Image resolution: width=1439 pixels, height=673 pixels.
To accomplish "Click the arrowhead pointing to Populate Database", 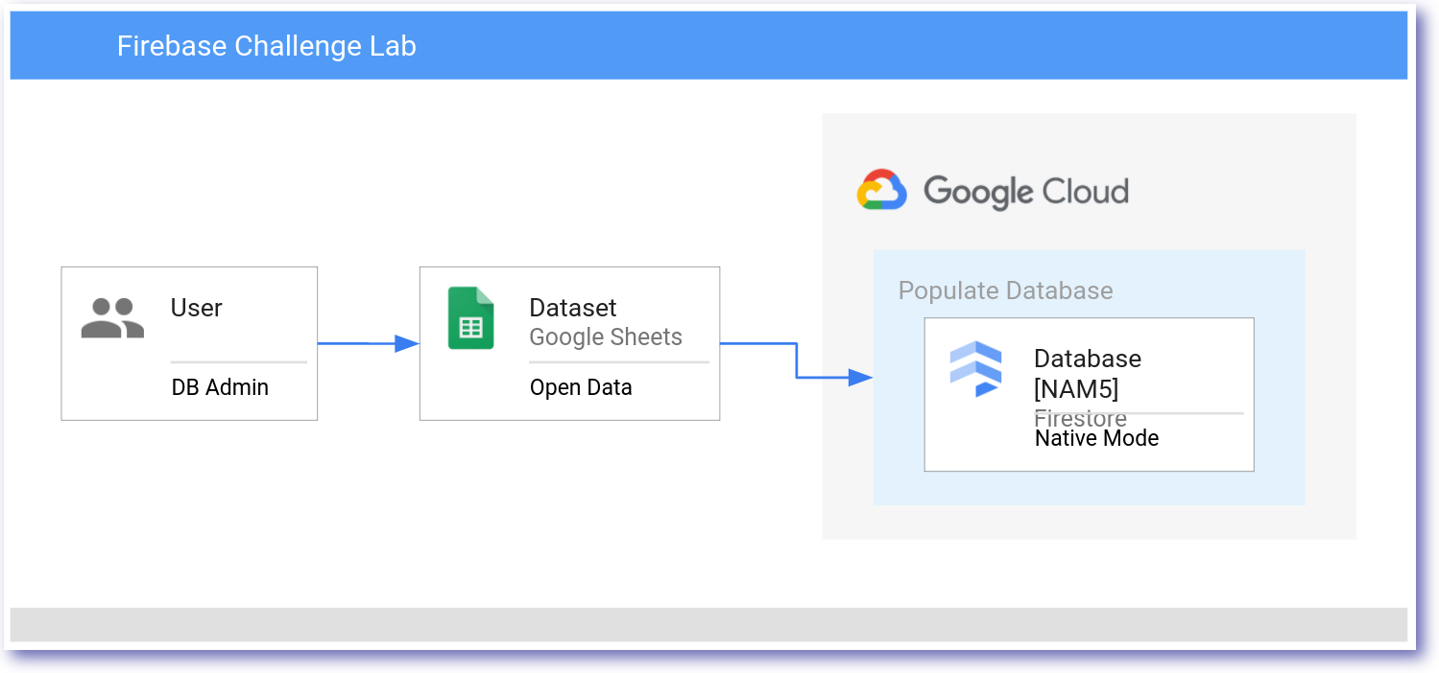I will 860,378.
